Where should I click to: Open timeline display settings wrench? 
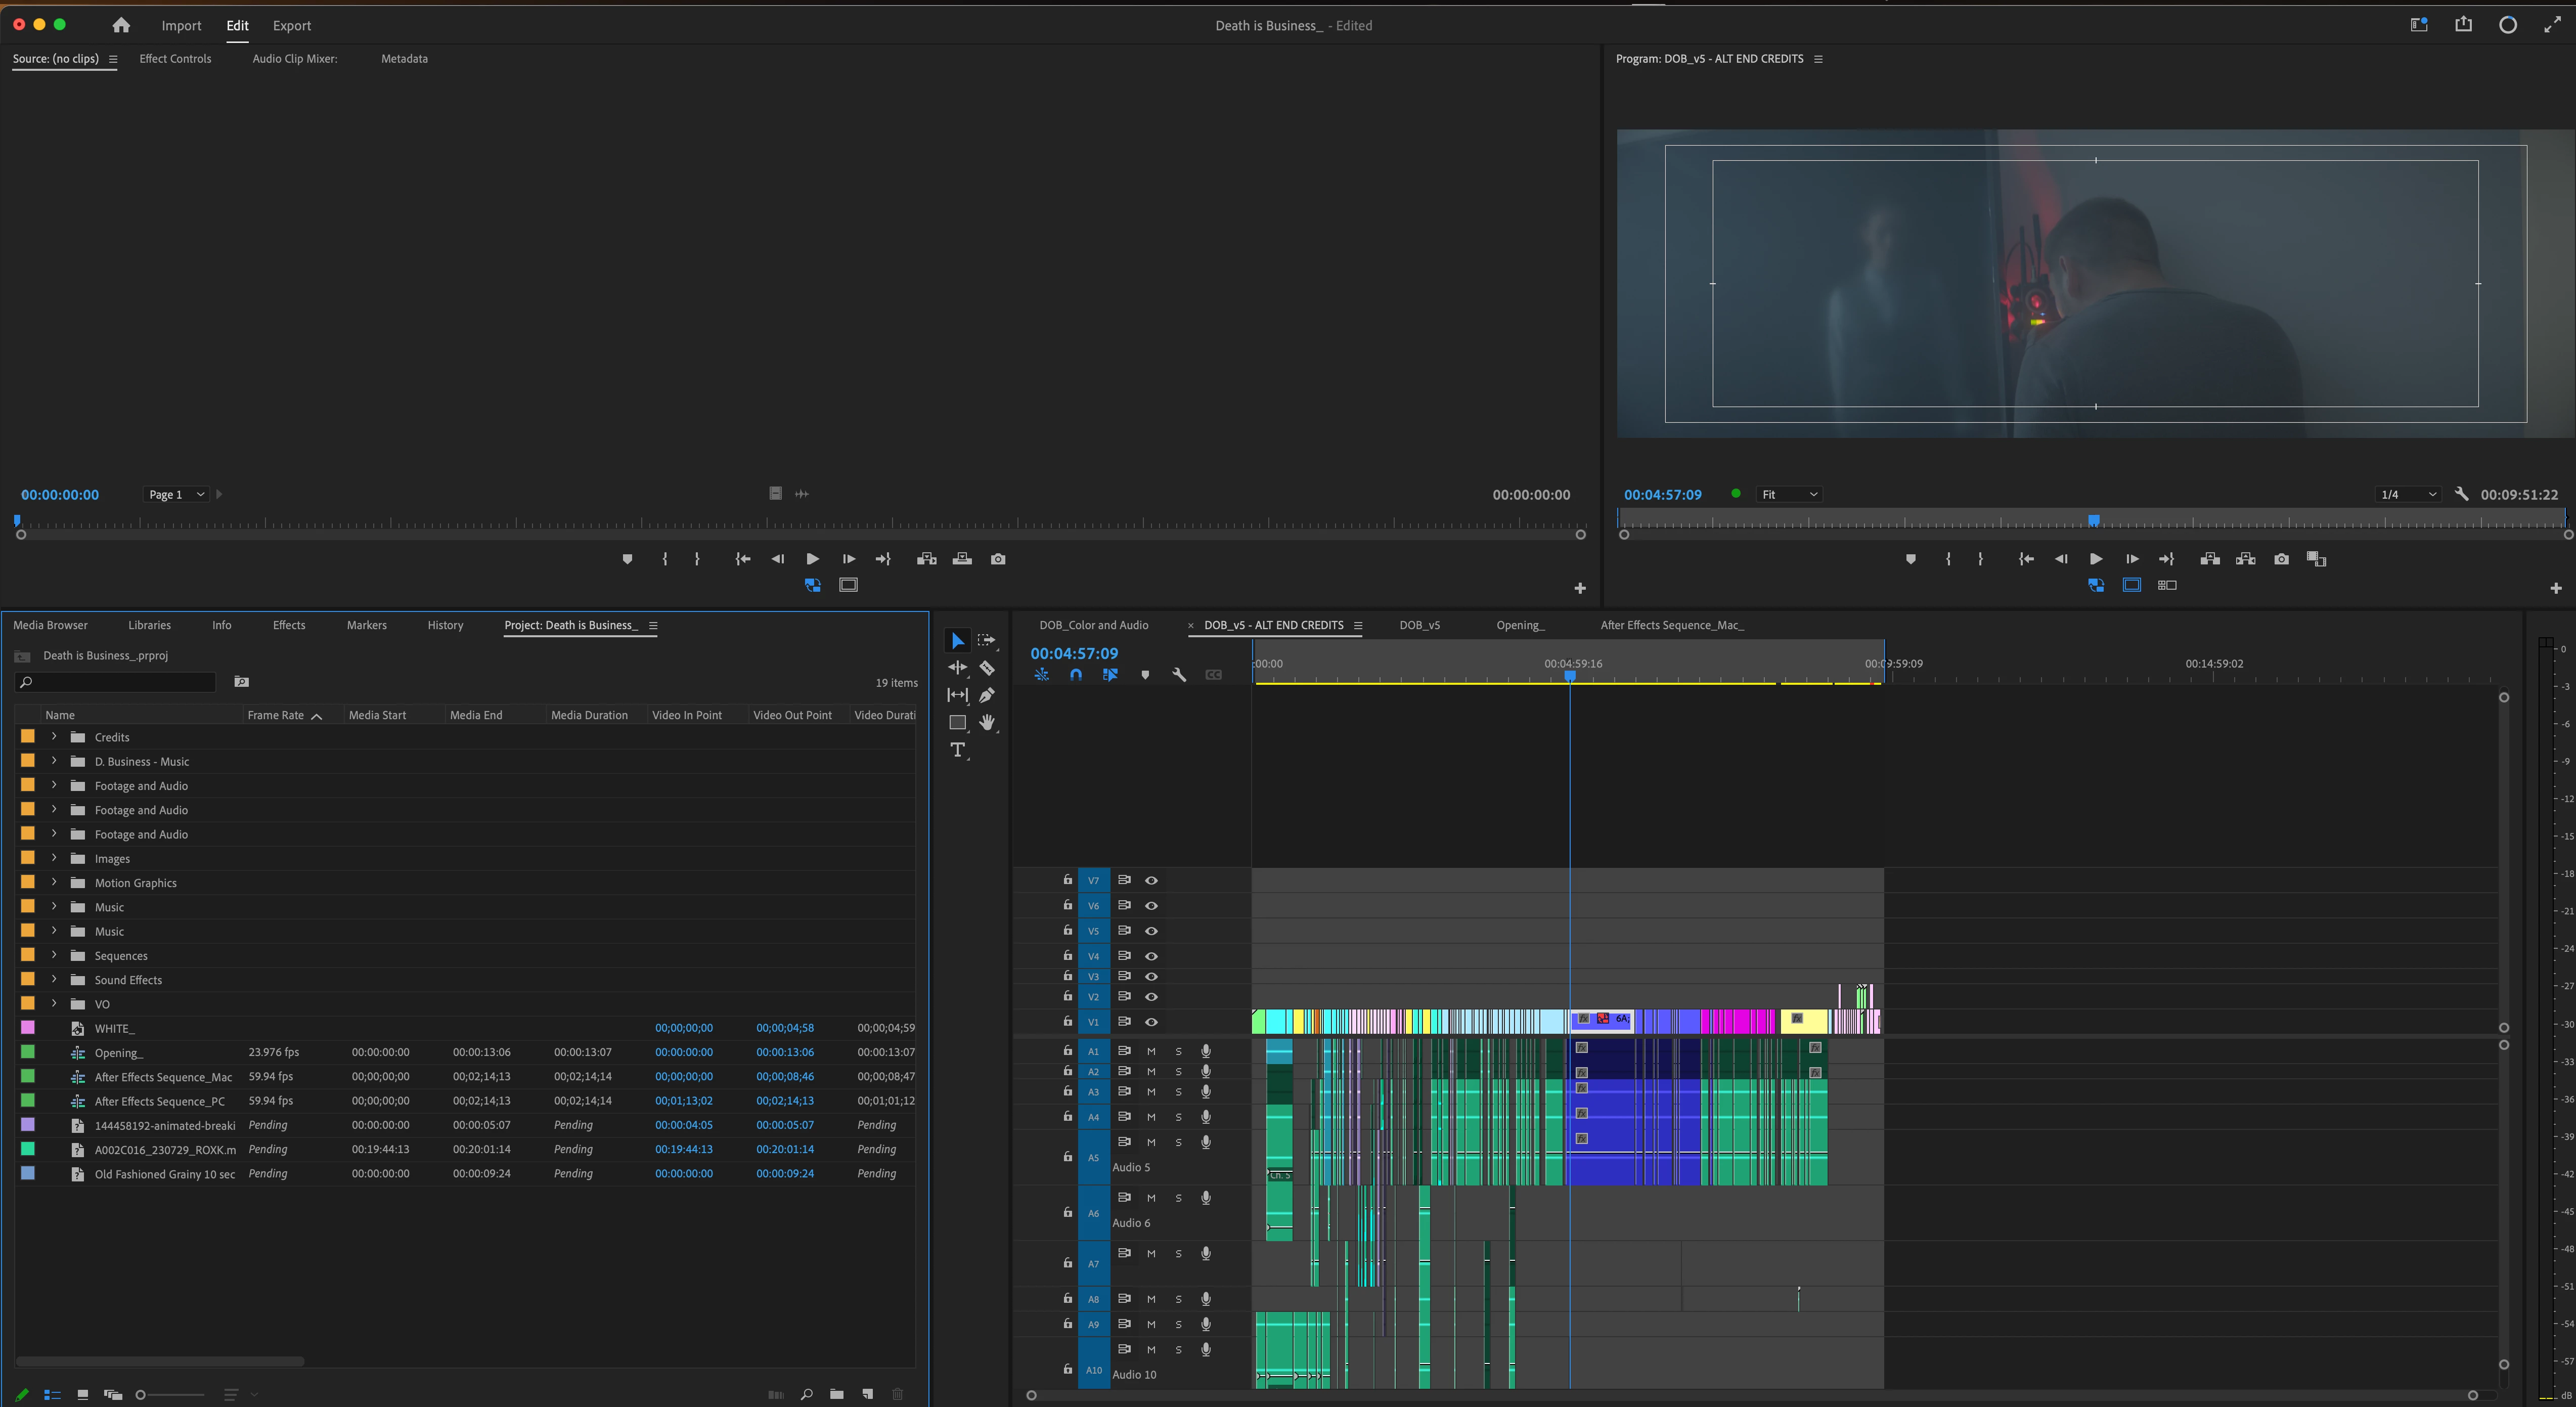(1179, 675)
